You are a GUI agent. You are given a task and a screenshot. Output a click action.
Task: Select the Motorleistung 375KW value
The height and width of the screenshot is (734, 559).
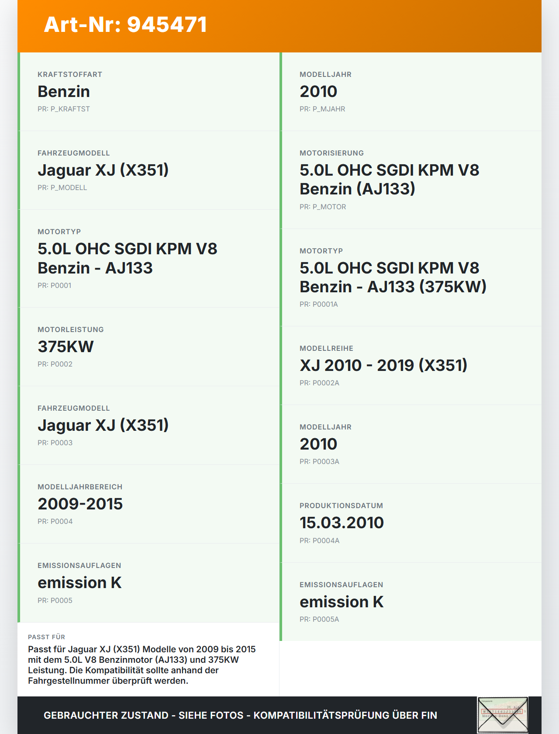pyautogui.click(x=66, y=346)
